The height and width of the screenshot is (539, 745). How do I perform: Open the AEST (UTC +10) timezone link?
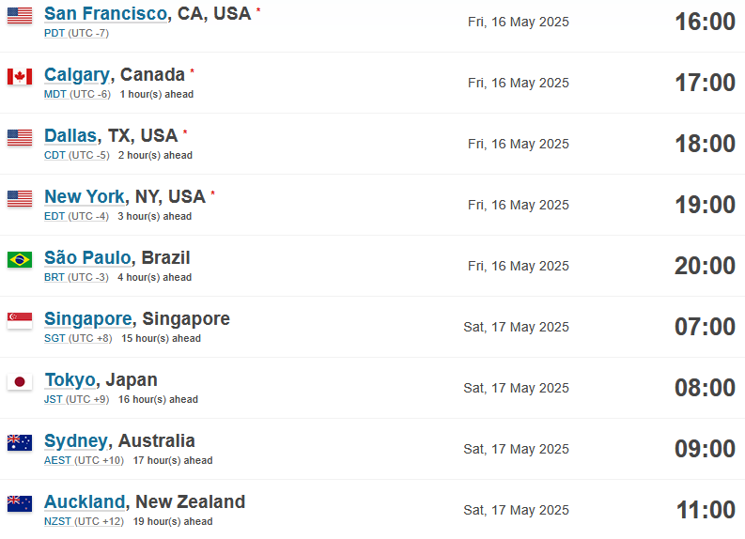pyautogui.click(x=84, y=460)
